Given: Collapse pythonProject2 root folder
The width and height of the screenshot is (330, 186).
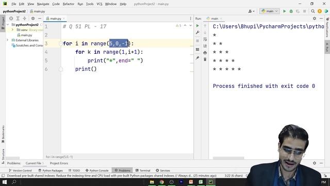Looking at the screenshot, I should click(8, 25).
